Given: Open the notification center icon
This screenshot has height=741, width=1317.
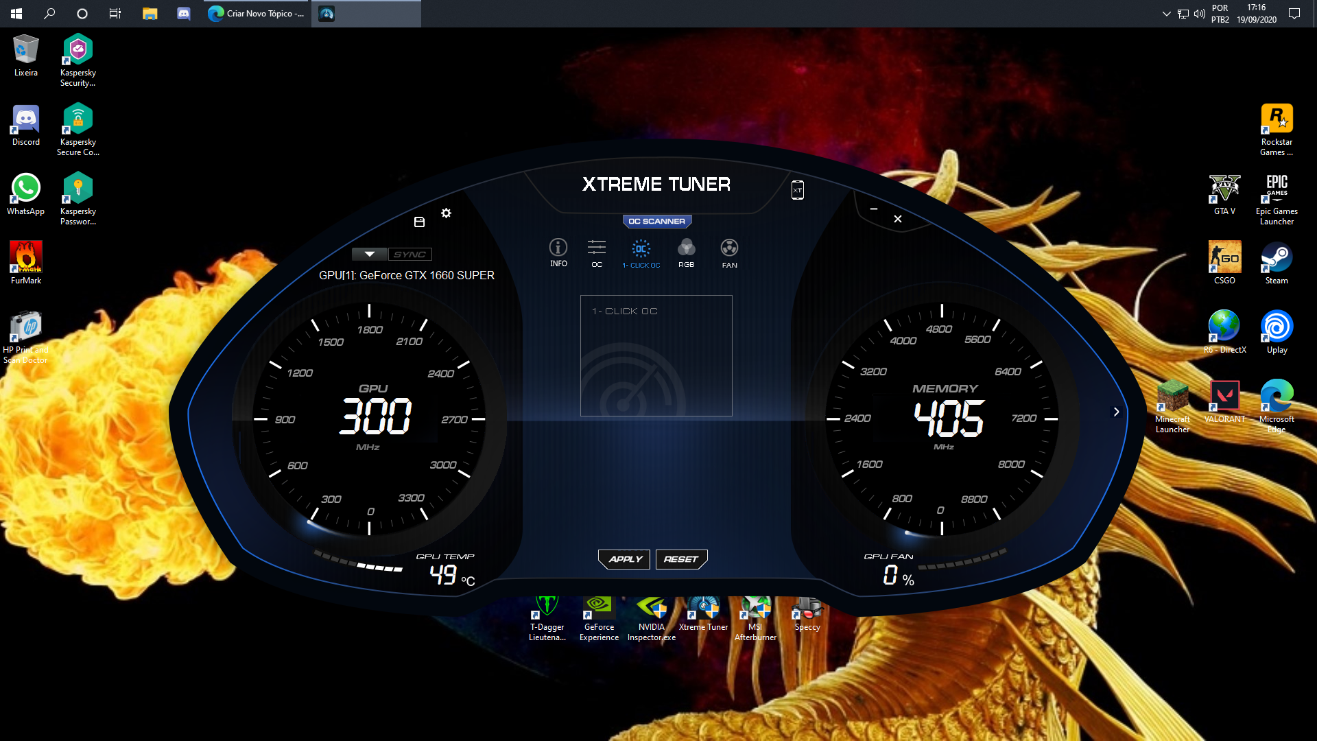Looking at the screenshot, I should pyautogui.click(x=1294, y=14).
